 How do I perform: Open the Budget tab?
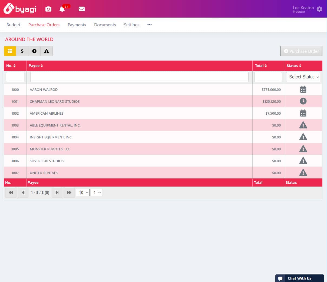point(13,25)
